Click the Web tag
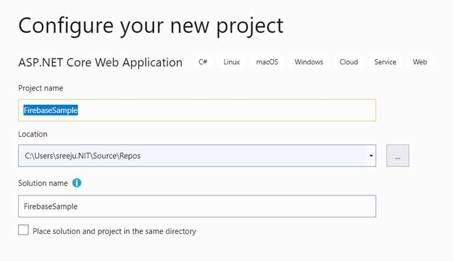This screenshot has height=261, width=453. (x=420, y=62)
